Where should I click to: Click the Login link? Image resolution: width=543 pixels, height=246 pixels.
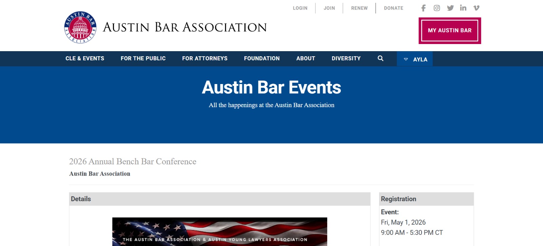coord(300,8)
